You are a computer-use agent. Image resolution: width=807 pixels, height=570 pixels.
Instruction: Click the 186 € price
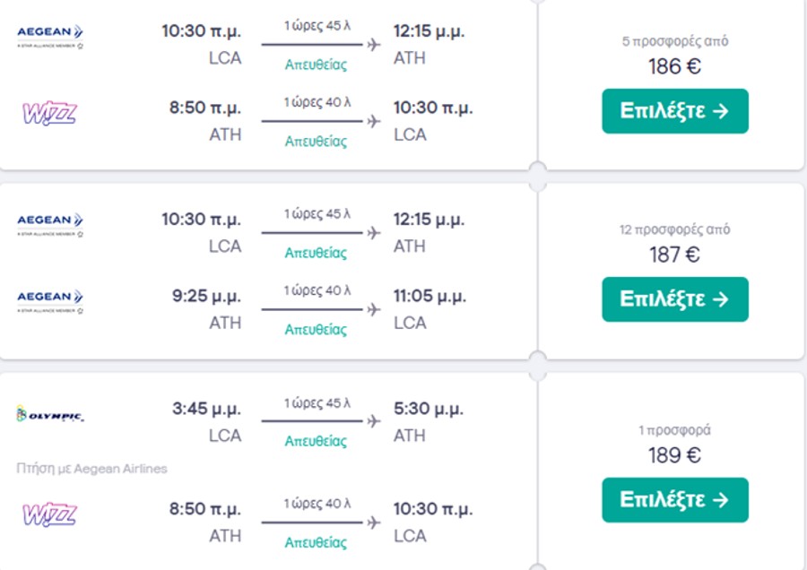point(674,66)
